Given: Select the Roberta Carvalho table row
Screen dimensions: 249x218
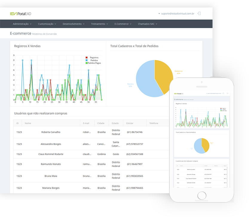Looking at the screenshot, I should pos(51,132).
